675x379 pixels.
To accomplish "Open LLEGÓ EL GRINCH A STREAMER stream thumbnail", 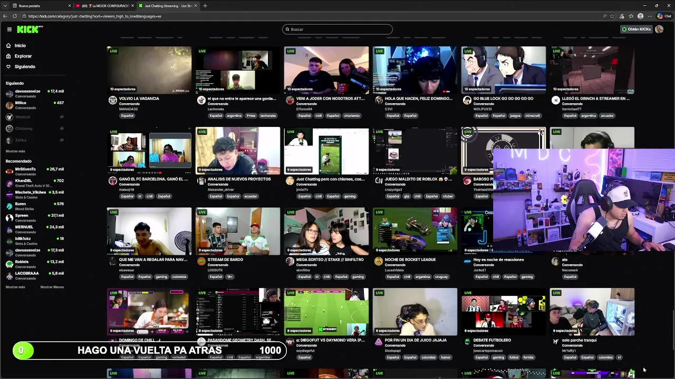I will [592, 70].
